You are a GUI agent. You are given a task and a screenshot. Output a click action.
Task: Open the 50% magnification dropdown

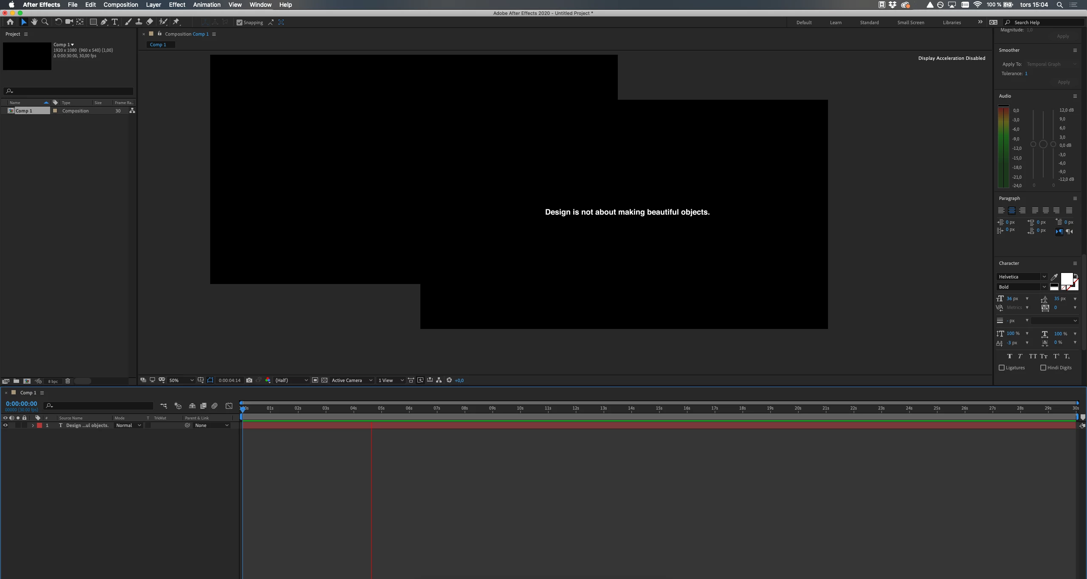tap(181, 380)
